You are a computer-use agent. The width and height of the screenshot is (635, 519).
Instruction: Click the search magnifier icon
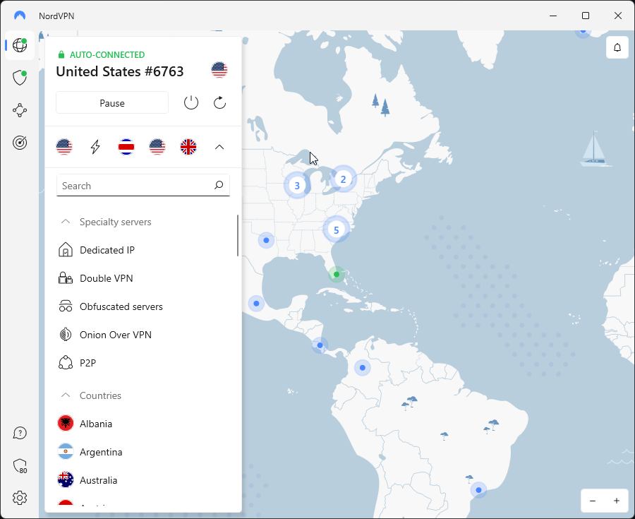tap(219, 185)
